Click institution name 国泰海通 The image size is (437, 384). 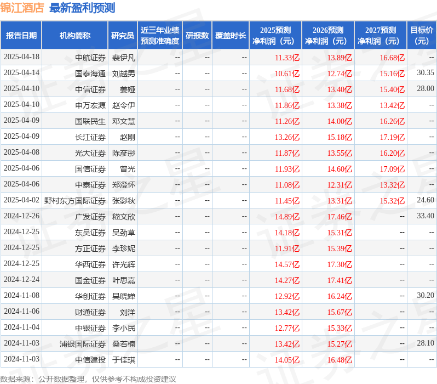click(90, 74)
